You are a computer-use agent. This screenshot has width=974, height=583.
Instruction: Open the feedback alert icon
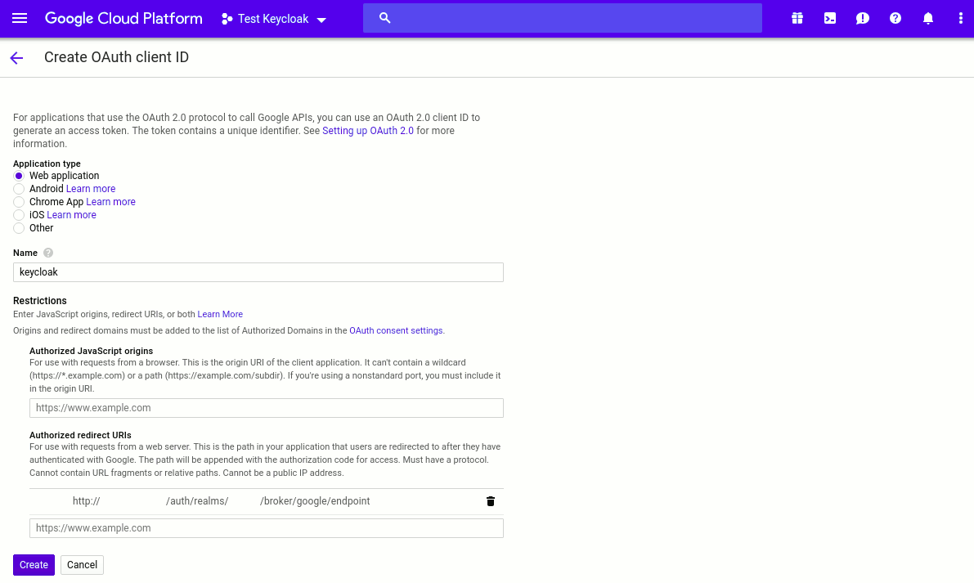pos(863,18)
